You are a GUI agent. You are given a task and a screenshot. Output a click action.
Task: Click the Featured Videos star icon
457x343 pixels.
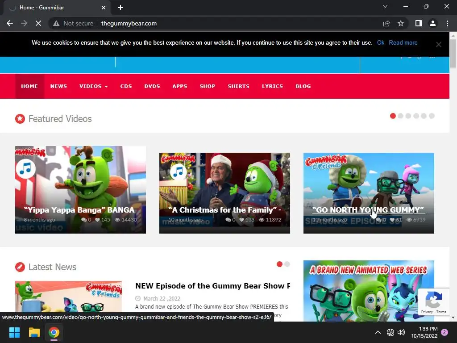click(20, 119)
